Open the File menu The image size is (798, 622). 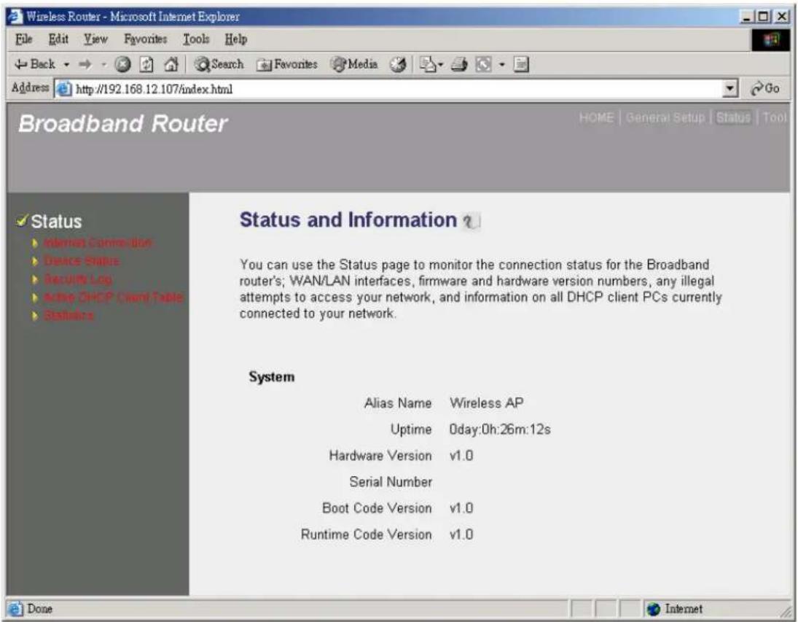pyautogui.click(x=23, y=39)
